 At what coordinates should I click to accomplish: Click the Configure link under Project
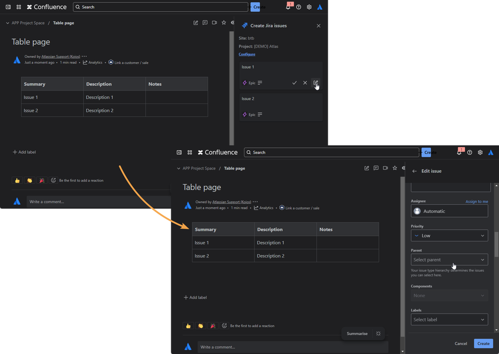tap(247, 54)
